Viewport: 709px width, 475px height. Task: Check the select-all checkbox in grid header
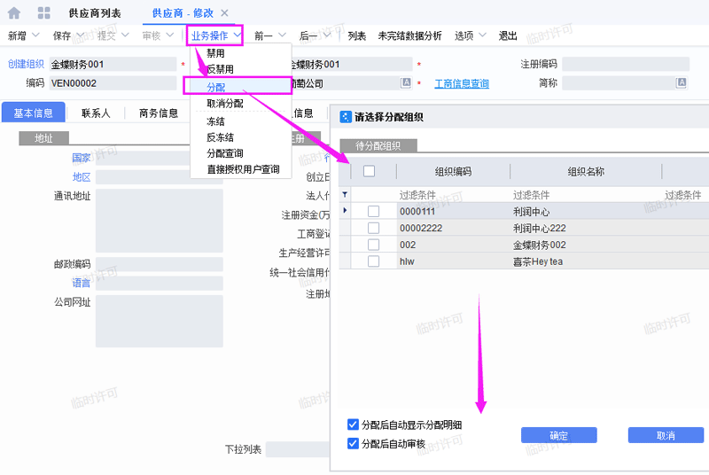[x=370, y=171]
